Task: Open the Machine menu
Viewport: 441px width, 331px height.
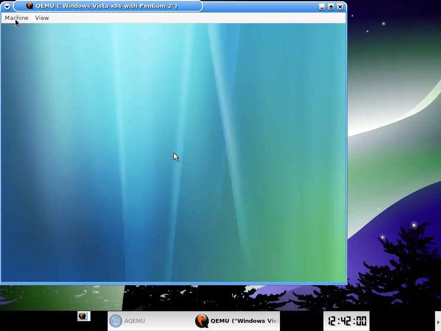Action: pos(17,18)
